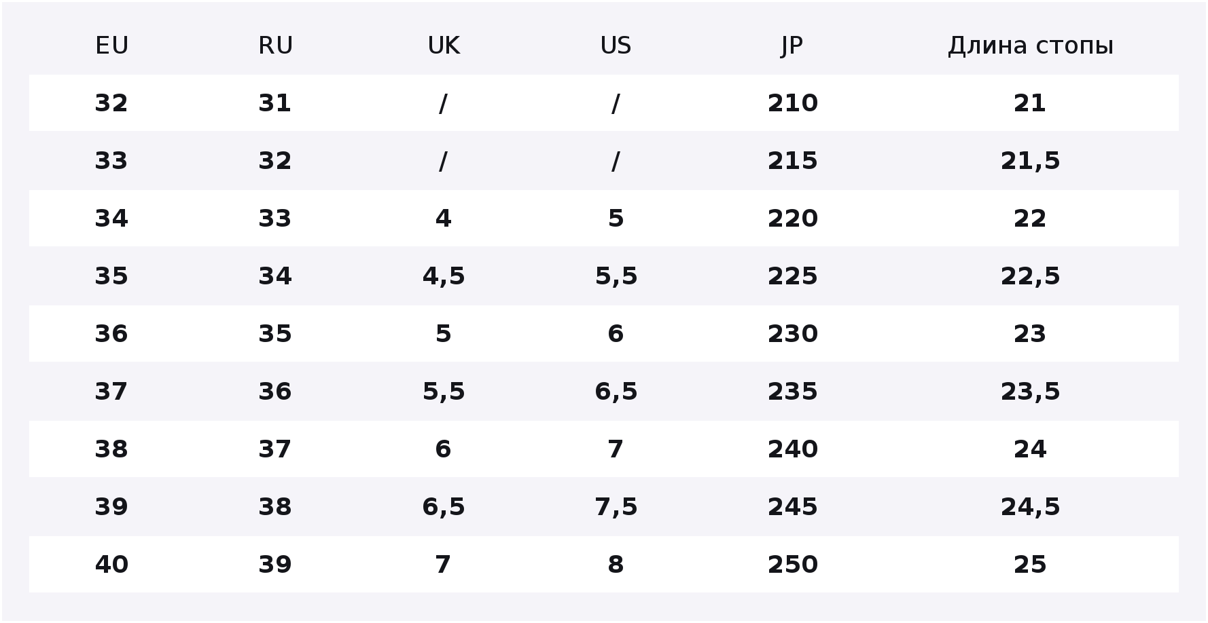Image resolution: width=1208 pixels, height=623 pixels.
Task: Click the EU column header
Action: (111, 46)
